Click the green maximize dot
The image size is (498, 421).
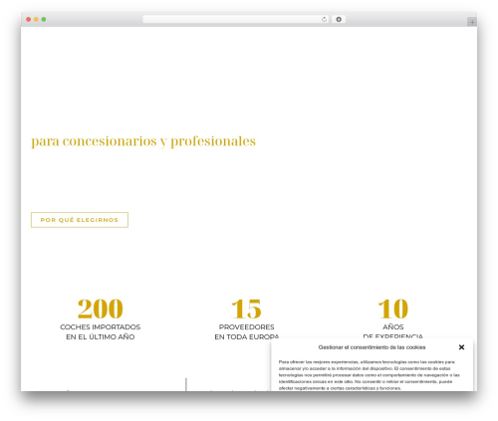coord(44,19)
